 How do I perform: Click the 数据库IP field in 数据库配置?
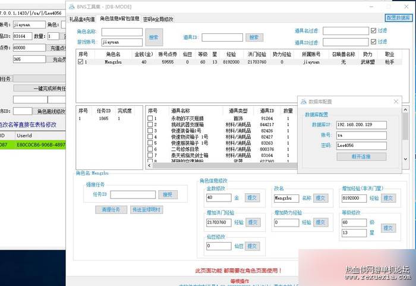click(x=361, y=125)
